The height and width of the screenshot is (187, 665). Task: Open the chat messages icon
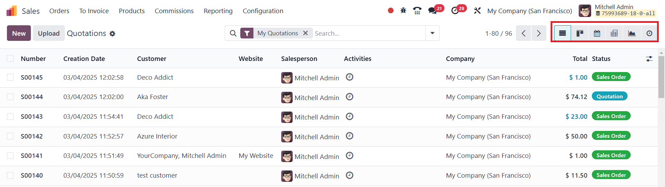pos(432,11)
